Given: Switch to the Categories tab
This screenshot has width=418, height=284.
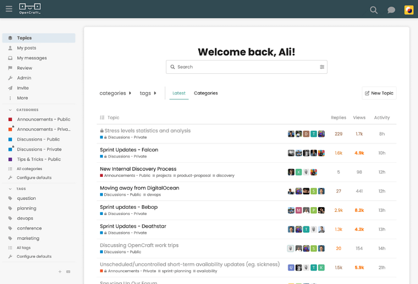Looking at the screenshot, I should pyautogui.click(x=205, y=93).
